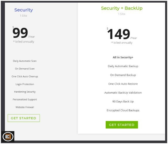
Task: Click the Automatic BackUp Validation feature
Action: (123, 93)
